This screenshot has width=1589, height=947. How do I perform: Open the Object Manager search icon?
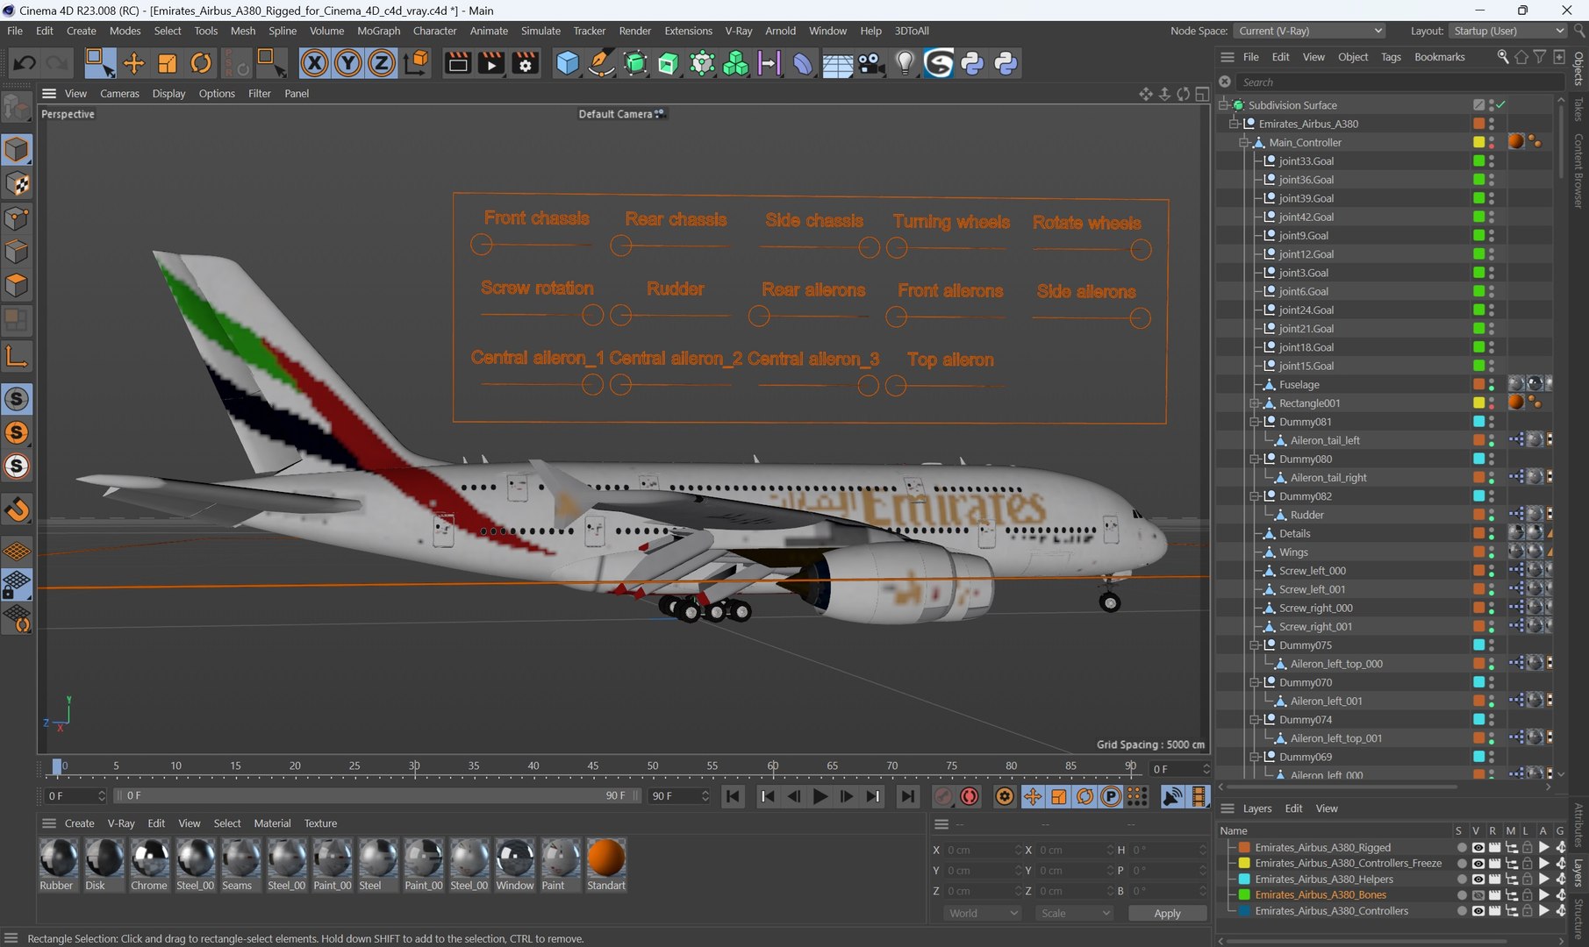1503,57
